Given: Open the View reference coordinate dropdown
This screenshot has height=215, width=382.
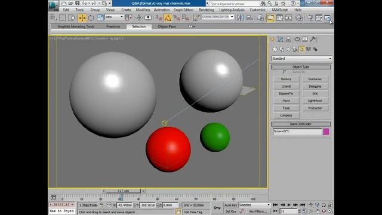Looking at the screenshot, I should [114, 17].
